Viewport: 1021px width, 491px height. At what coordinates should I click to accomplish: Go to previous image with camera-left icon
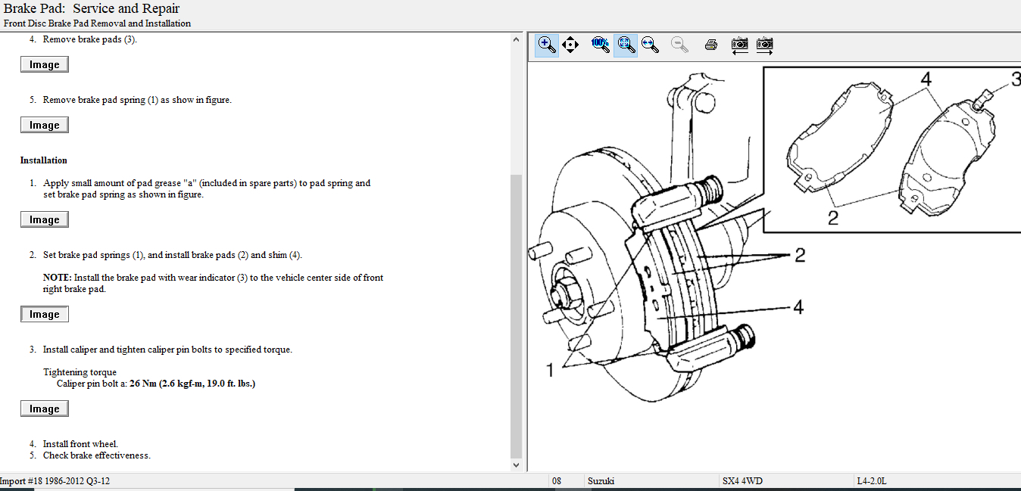coord(739,45)
